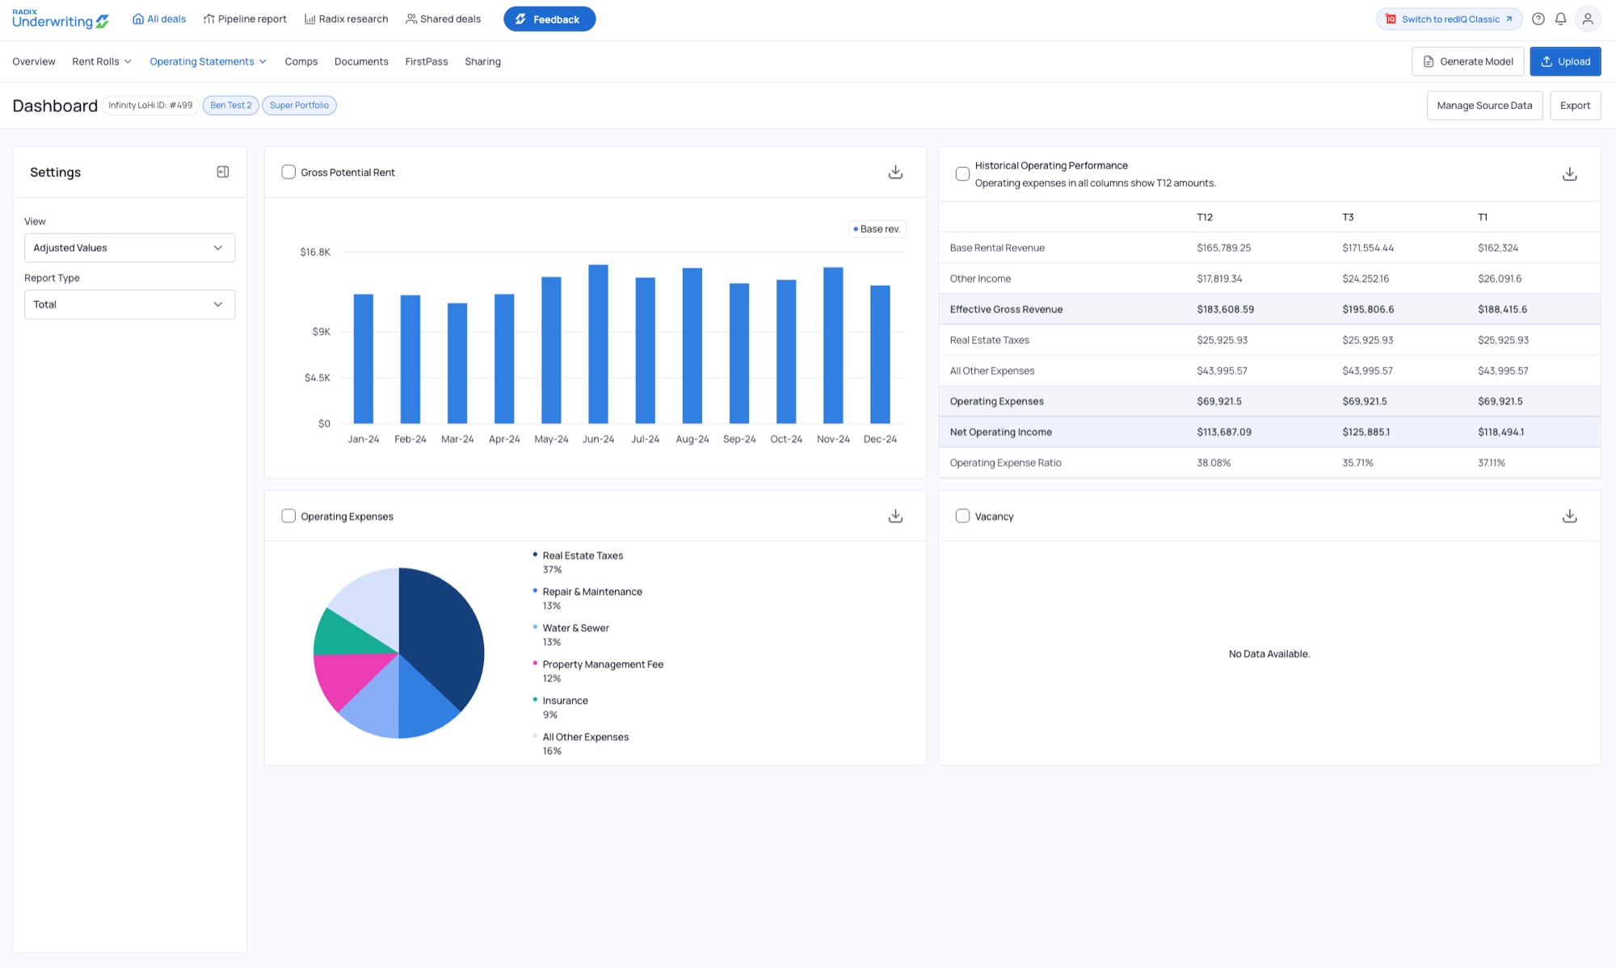Click the 38.08% Operating Expense Ratio value
Viewport: 1616px width, 968px height.
[1214, 463]
